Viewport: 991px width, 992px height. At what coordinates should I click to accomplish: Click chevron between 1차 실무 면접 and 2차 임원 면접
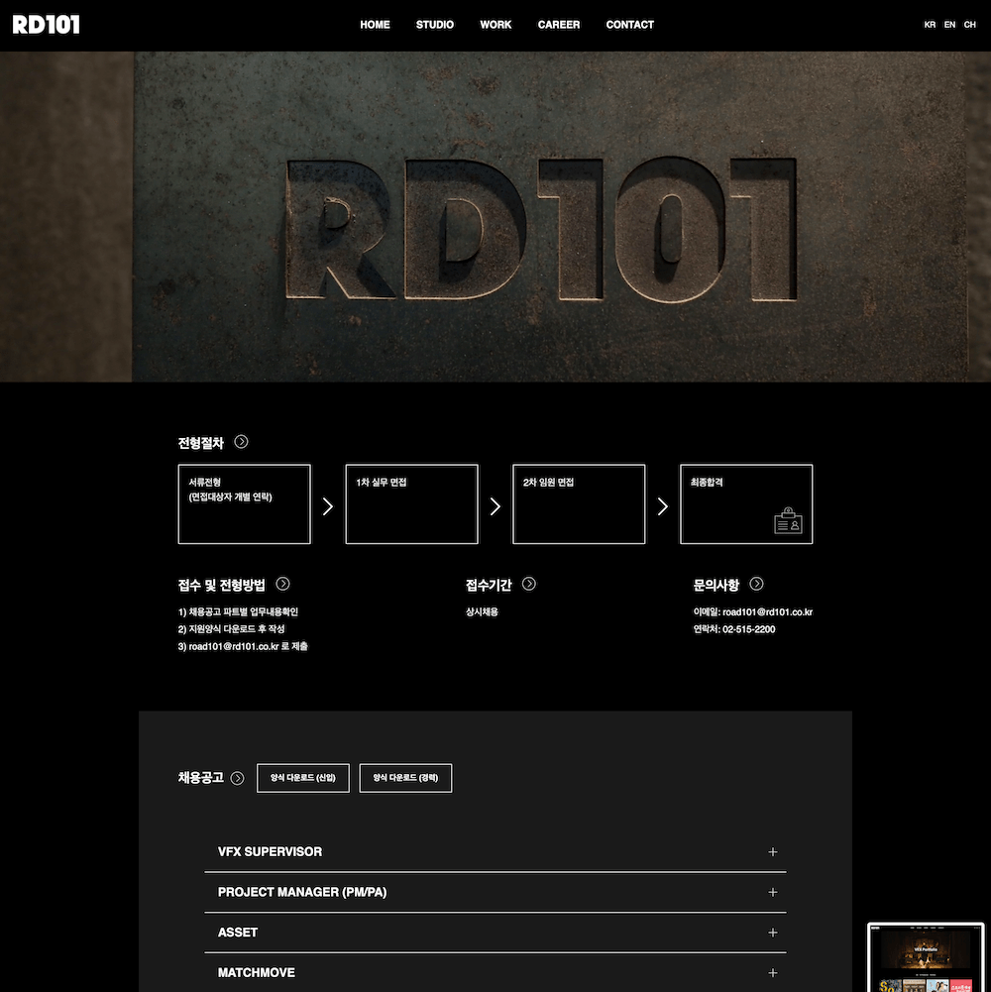click(495, 506)
